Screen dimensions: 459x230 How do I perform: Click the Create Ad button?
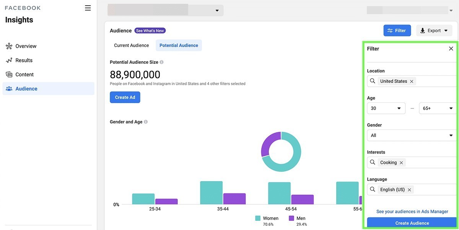tap(125, 97)
